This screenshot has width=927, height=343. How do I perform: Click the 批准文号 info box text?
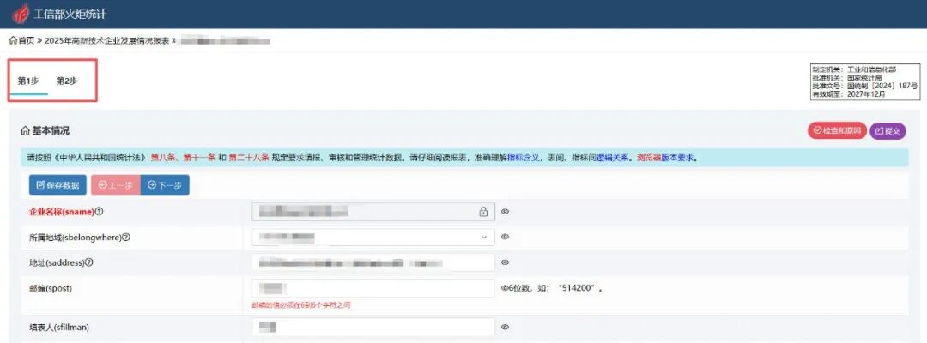(x=864, y=86)
